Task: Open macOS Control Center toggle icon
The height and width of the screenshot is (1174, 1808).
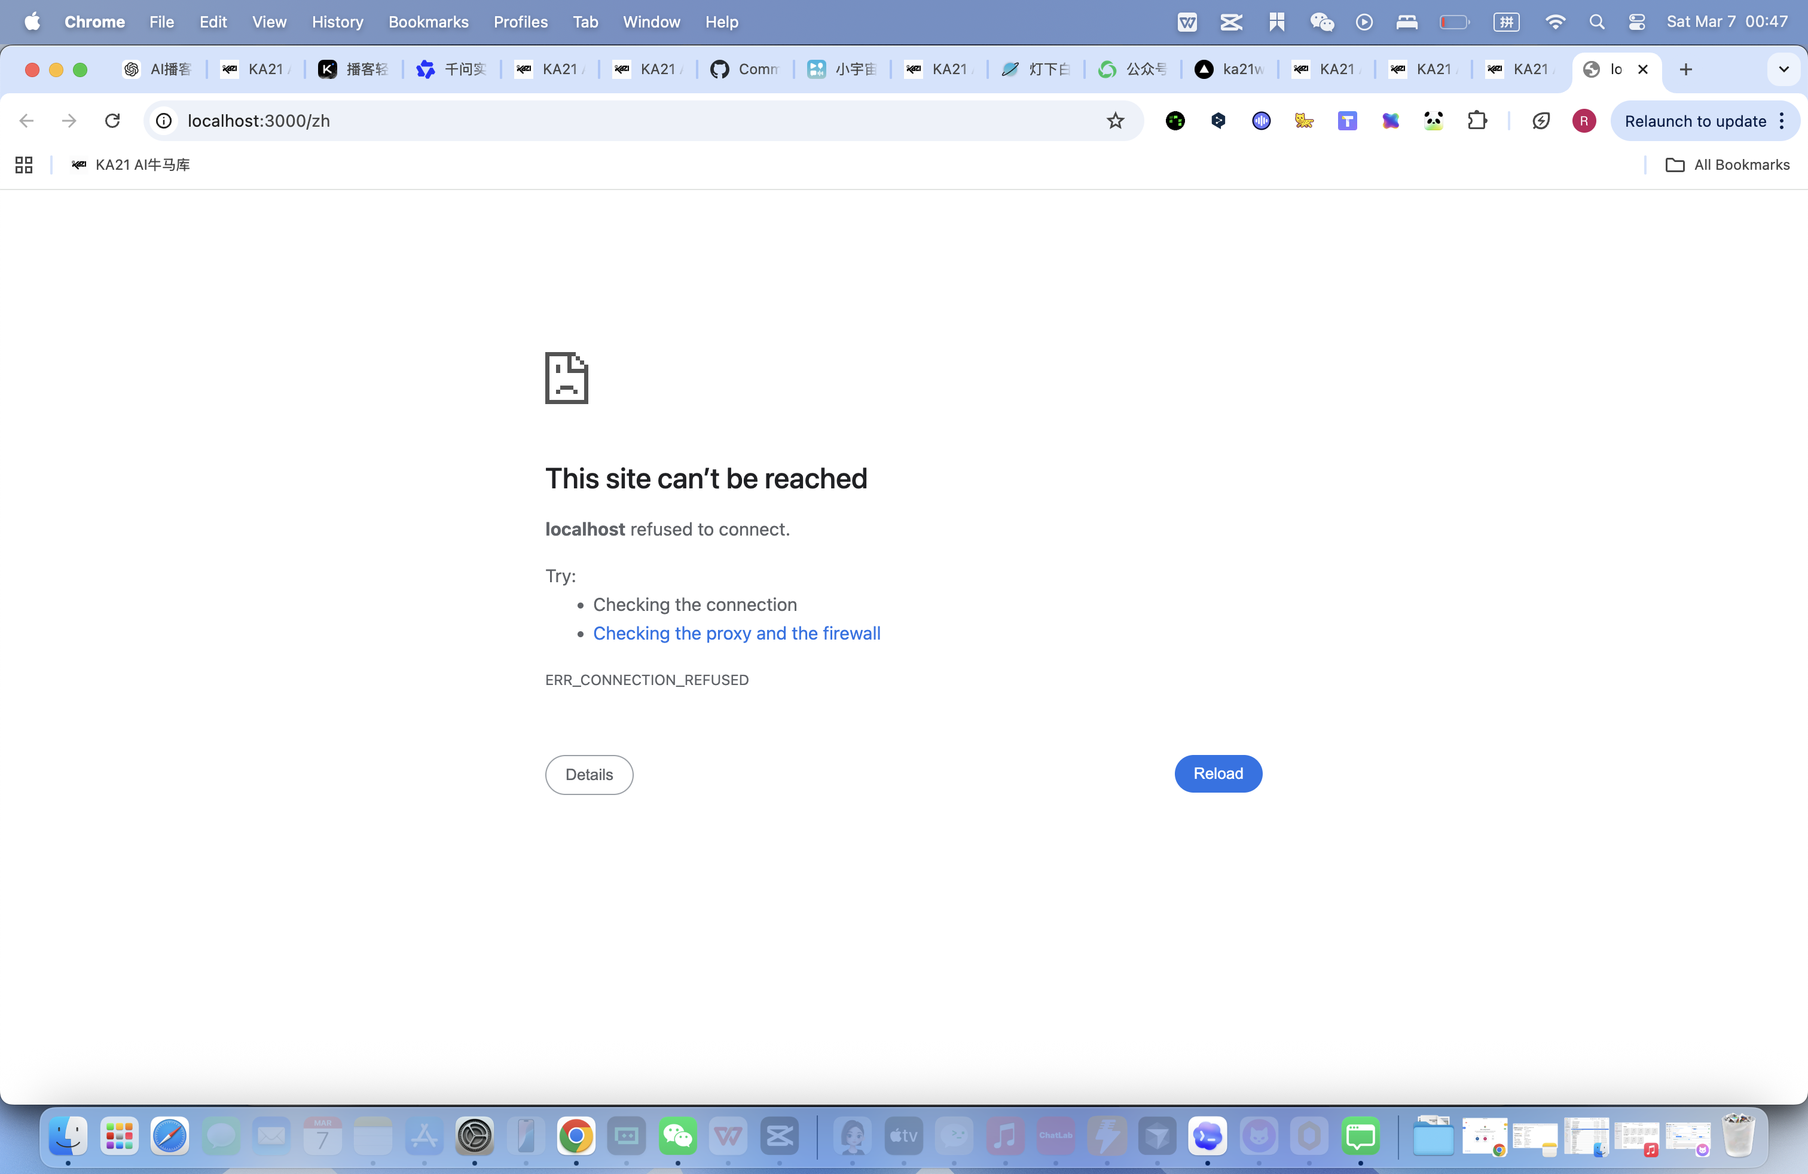Action: (x=1636, y=22)
